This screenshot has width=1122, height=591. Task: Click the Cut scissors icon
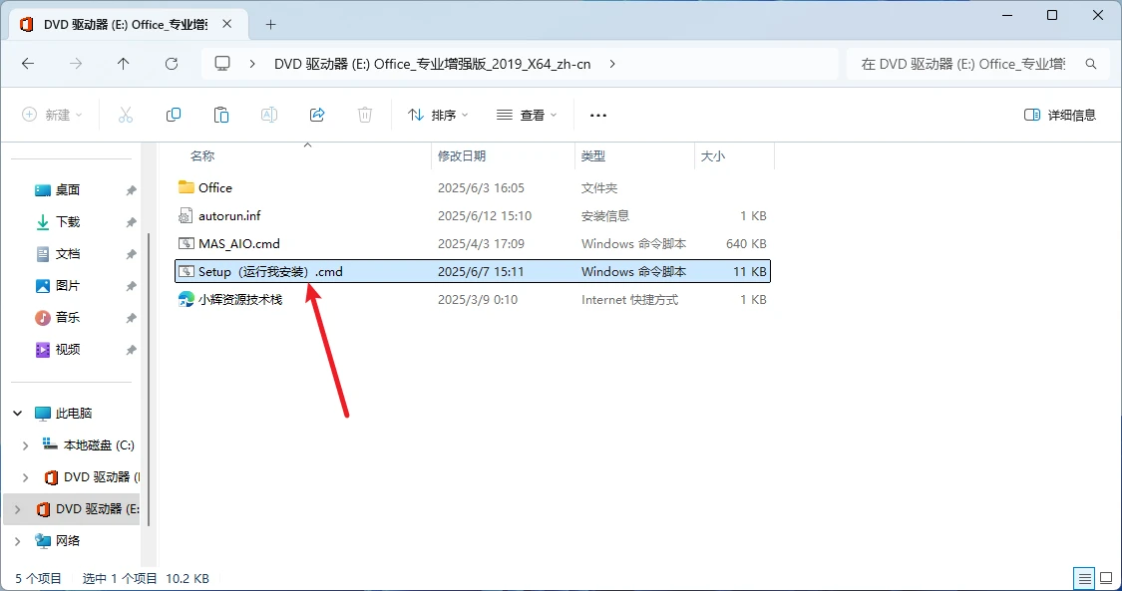click(x=126, y=115)
